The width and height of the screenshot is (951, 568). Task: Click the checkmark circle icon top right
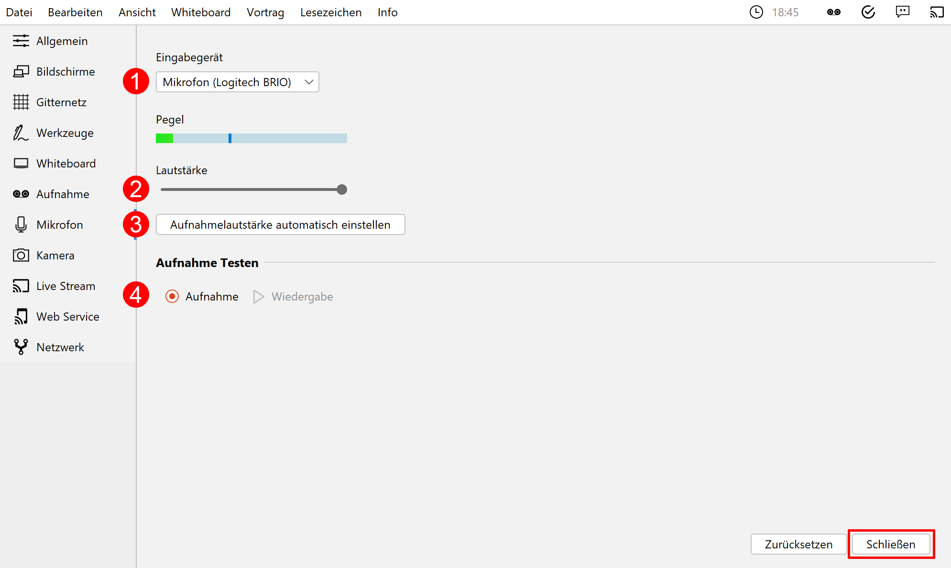[x=868, y=12]
